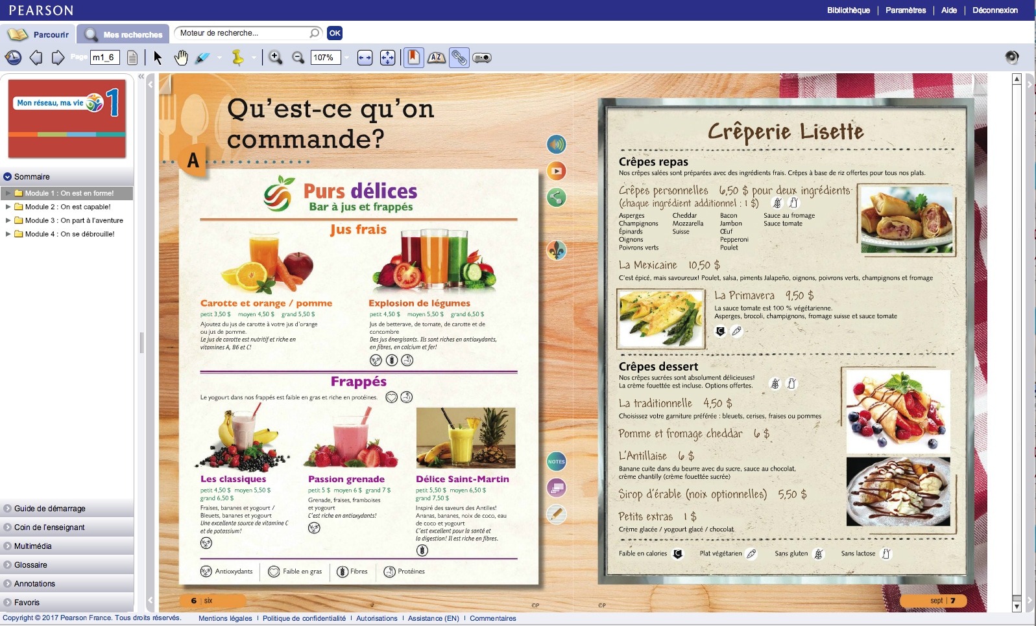Toggle the bookmark display button
The height and width of the screenshot is (626, 1036).
click(x=413, y=58)
